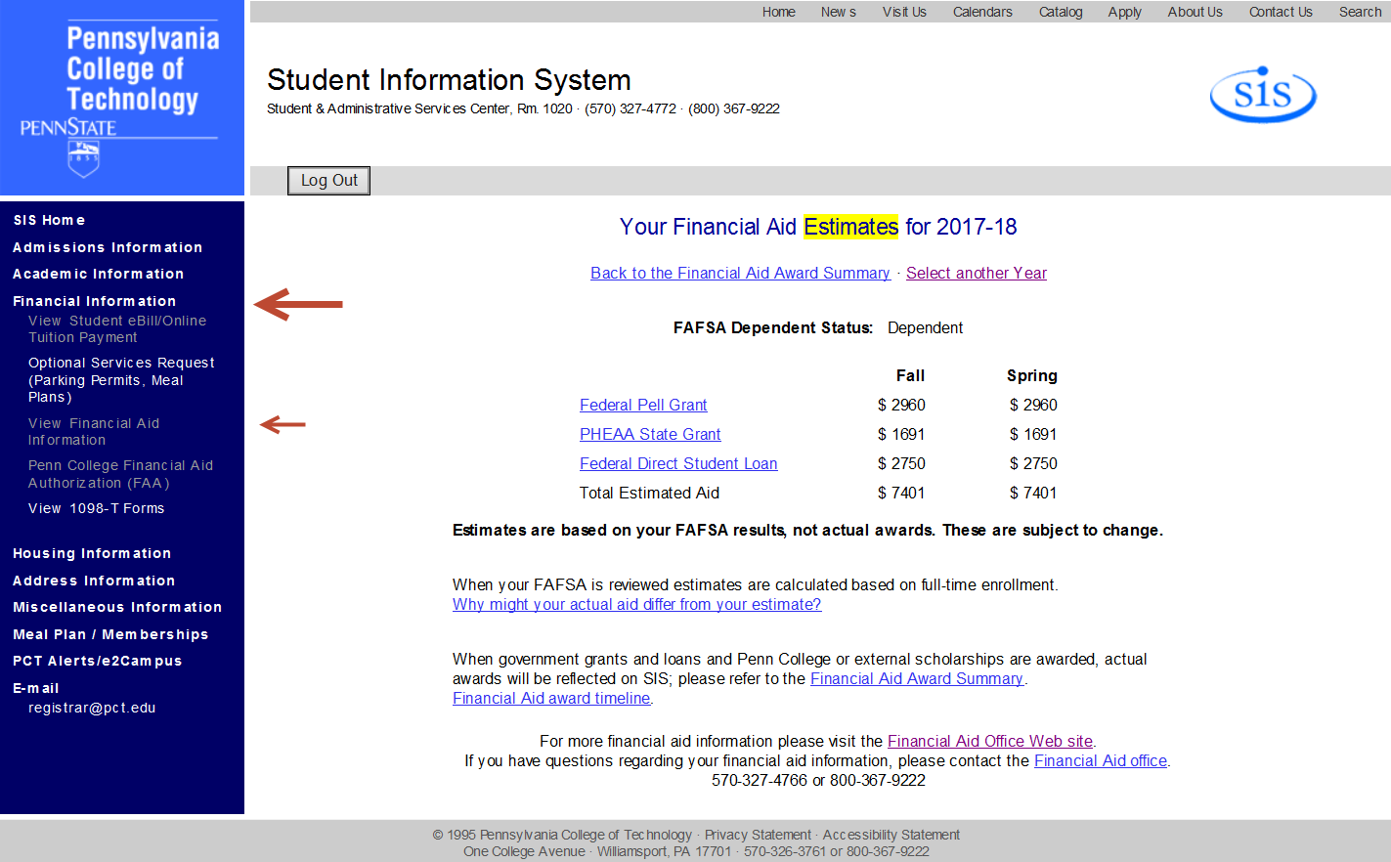Open Search in the top bar
1391x862 pixels.
coord(1359,12)
